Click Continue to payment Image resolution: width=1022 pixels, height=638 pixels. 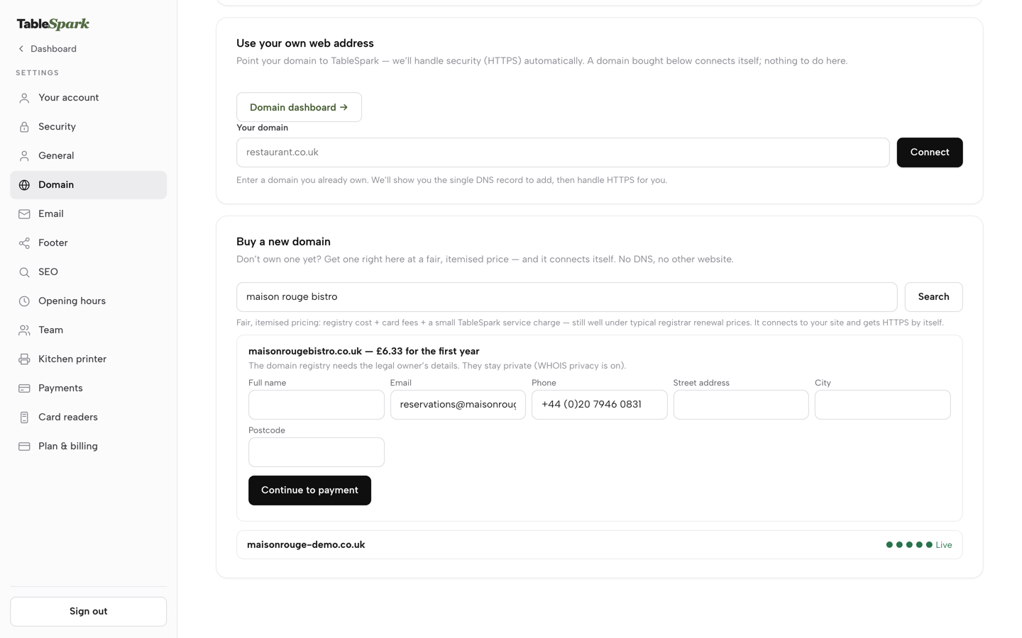[309, 491]
